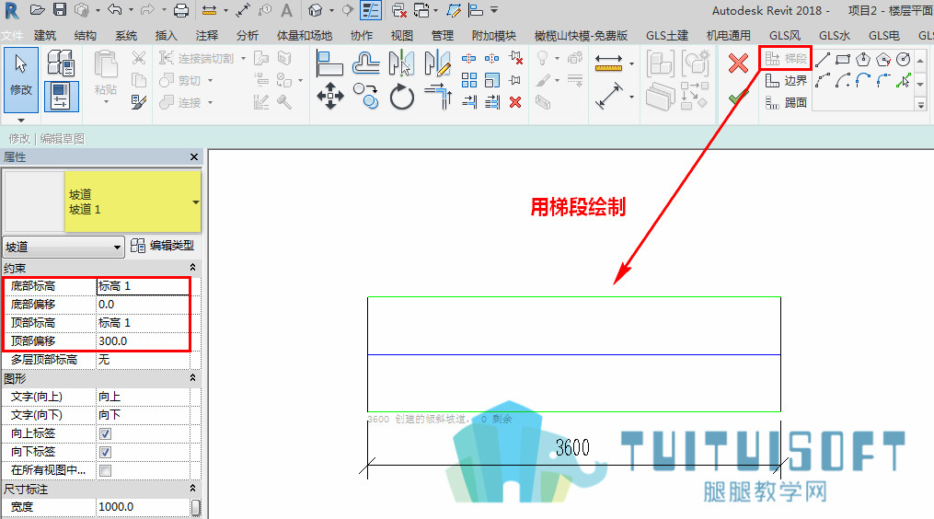Collapse the 图形 graphics section

tap(192, 378)
